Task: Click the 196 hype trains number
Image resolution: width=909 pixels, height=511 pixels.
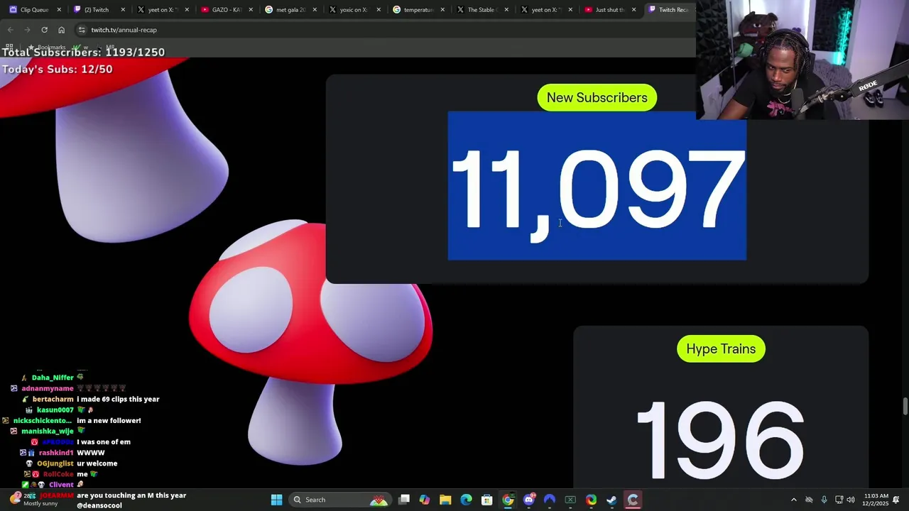Action: (x=720, y=441)
